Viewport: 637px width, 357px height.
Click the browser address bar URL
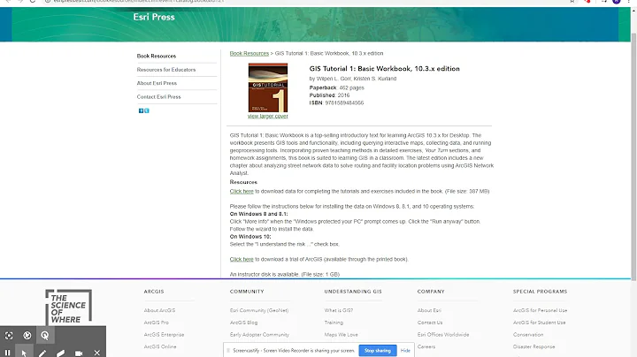coord(138,1)
